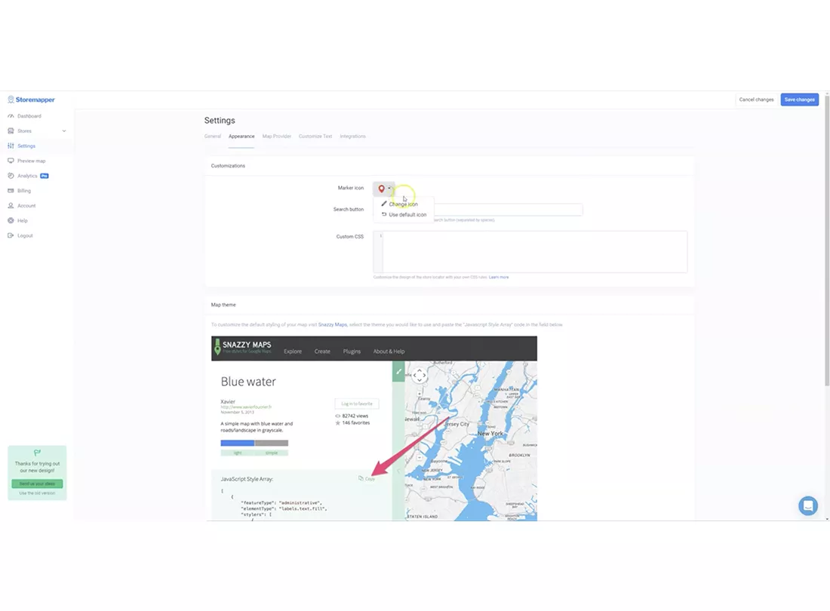Click the Storemapper logo
The height and width of the screenshot is (611, 830).
pyautogui.click(x=31, y=100)
